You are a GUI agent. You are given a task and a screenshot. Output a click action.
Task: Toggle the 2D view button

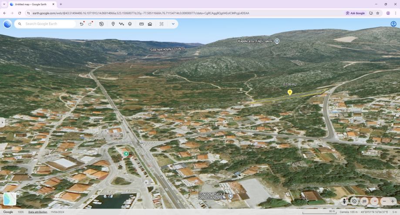[x=364, y=202]
